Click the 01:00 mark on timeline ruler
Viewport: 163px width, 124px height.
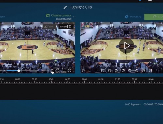(x=84, y=79)
